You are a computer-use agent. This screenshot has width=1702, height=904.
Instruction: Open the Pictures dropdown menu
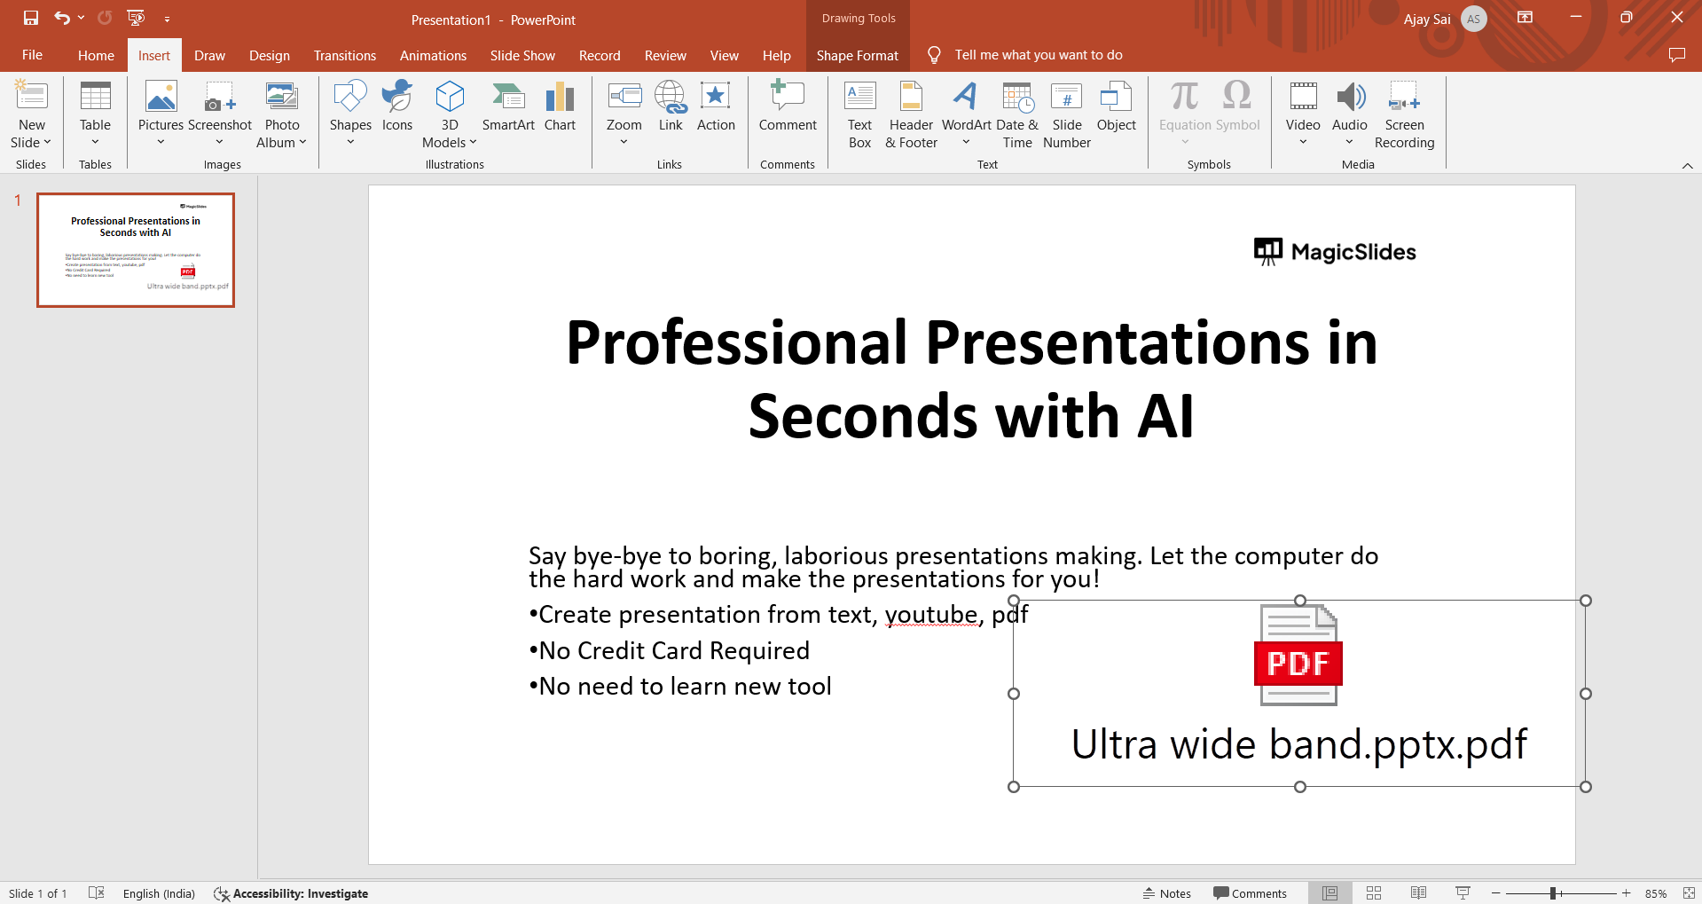point(161,142)
